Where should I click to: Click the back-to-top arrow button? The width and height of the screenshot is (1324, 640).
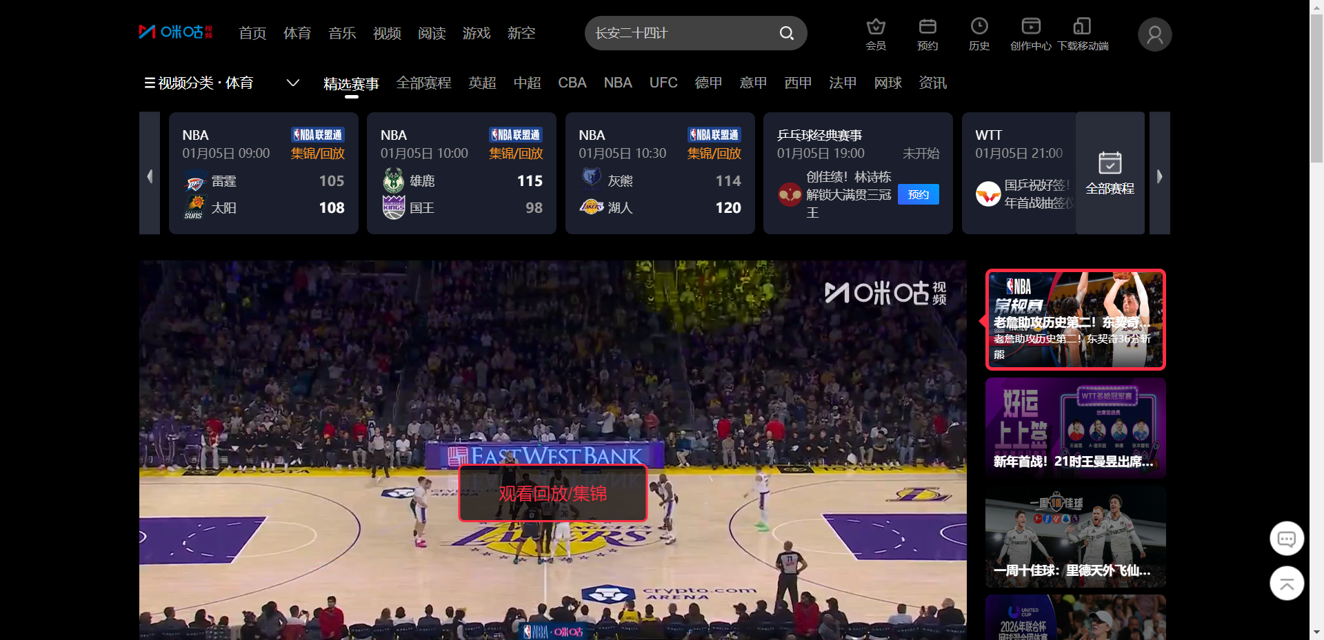(x=1287, y=584)
